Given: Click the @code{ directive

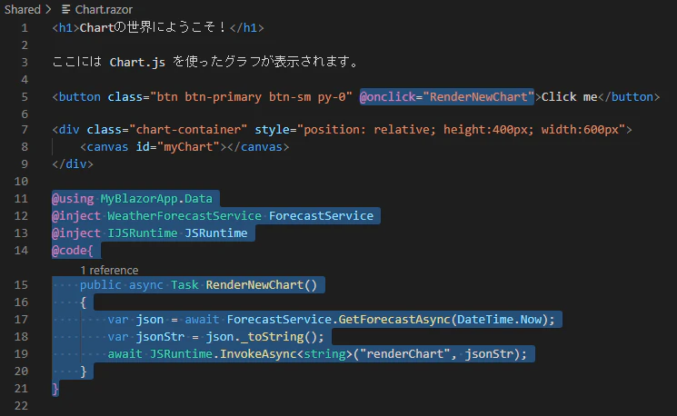Looking at the screenshot, I should coord(73,251).
